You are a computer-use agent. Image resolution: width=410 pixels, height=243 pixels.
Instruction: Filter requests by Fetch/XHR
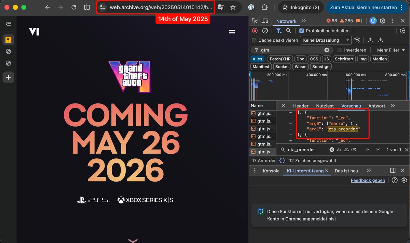point(280,59)
